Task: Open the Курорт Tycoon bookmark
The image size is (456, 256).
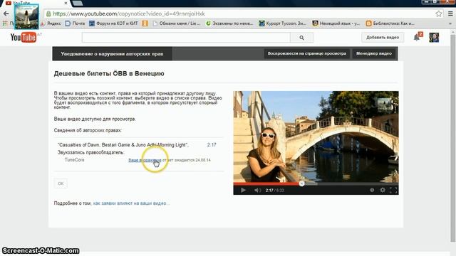Action: [x=282, y=23]
